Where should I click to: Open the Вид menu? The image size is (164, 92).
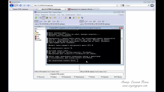[63, 15]
